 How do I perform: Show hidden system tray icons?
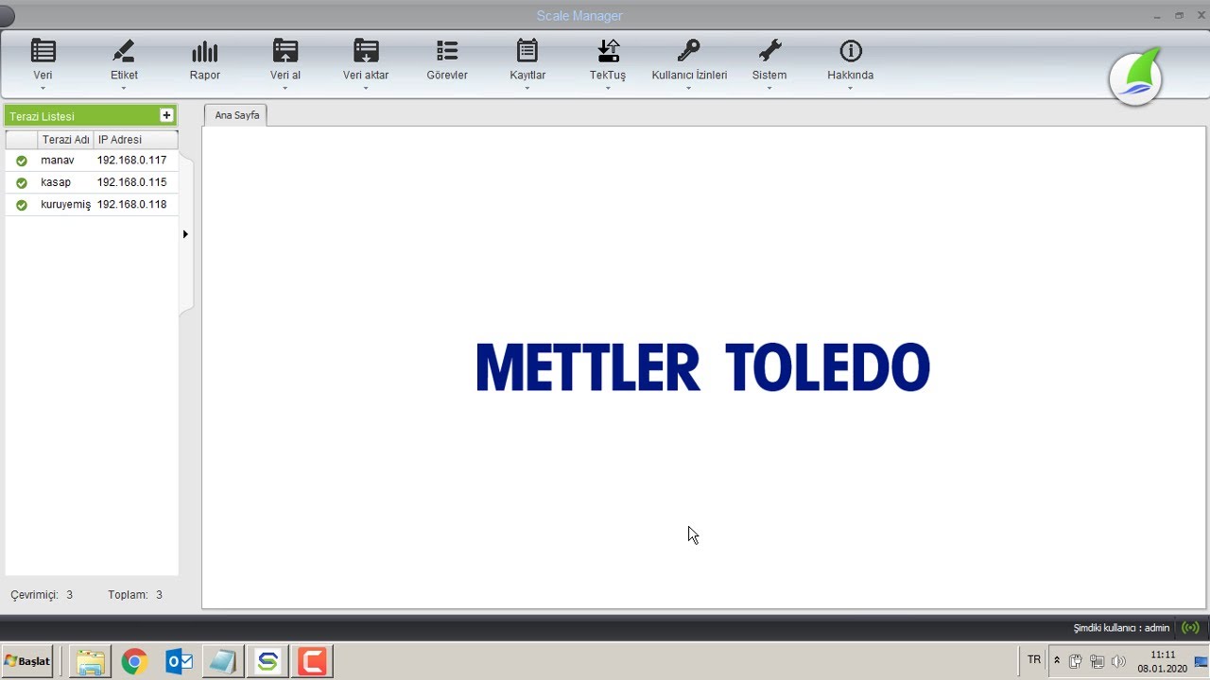pyautogui.click(x=1057, y=661)
